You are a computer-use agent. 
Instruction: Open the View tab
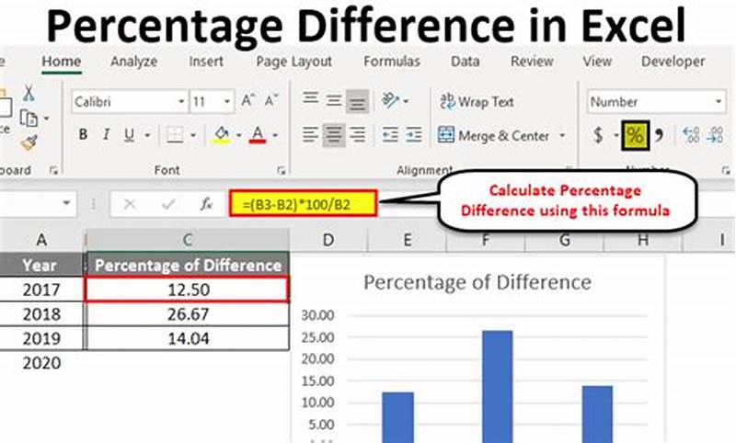coord(597,61)
